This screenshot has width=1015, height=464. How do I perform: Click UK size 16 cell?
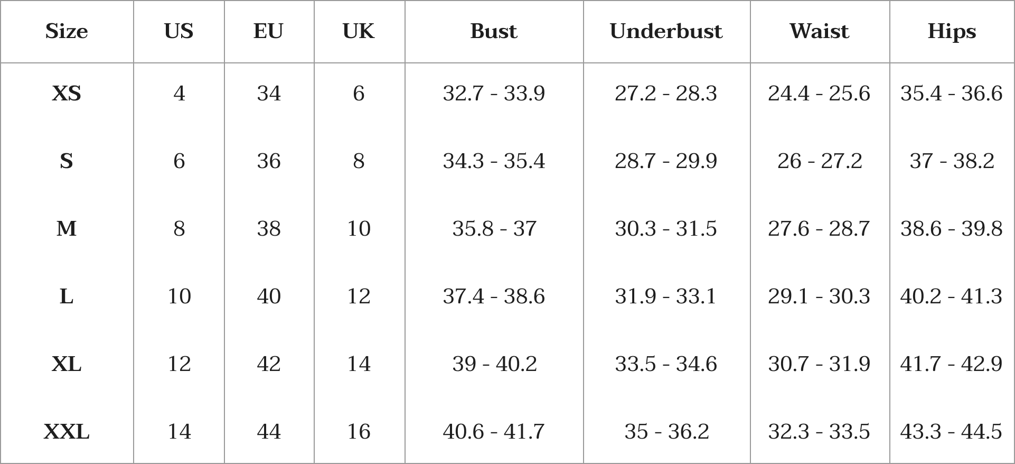[x=359, y=432]
